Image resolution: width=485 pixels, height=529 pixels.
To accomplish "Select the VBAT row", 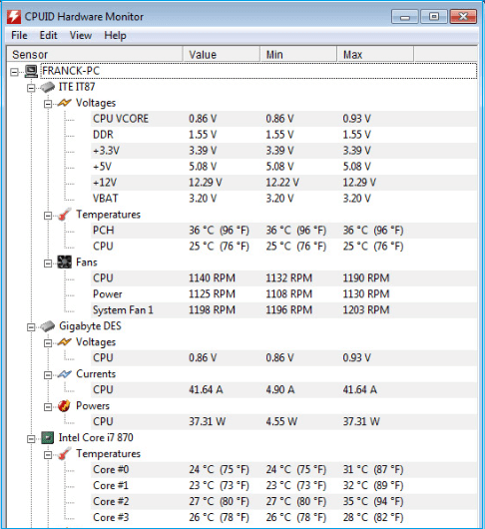I will point(283,198).
